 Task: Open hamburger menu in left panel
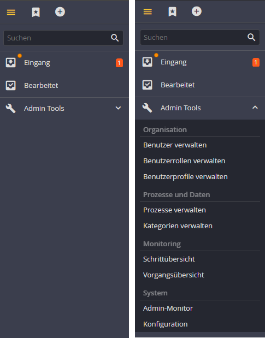click(11, 13)
